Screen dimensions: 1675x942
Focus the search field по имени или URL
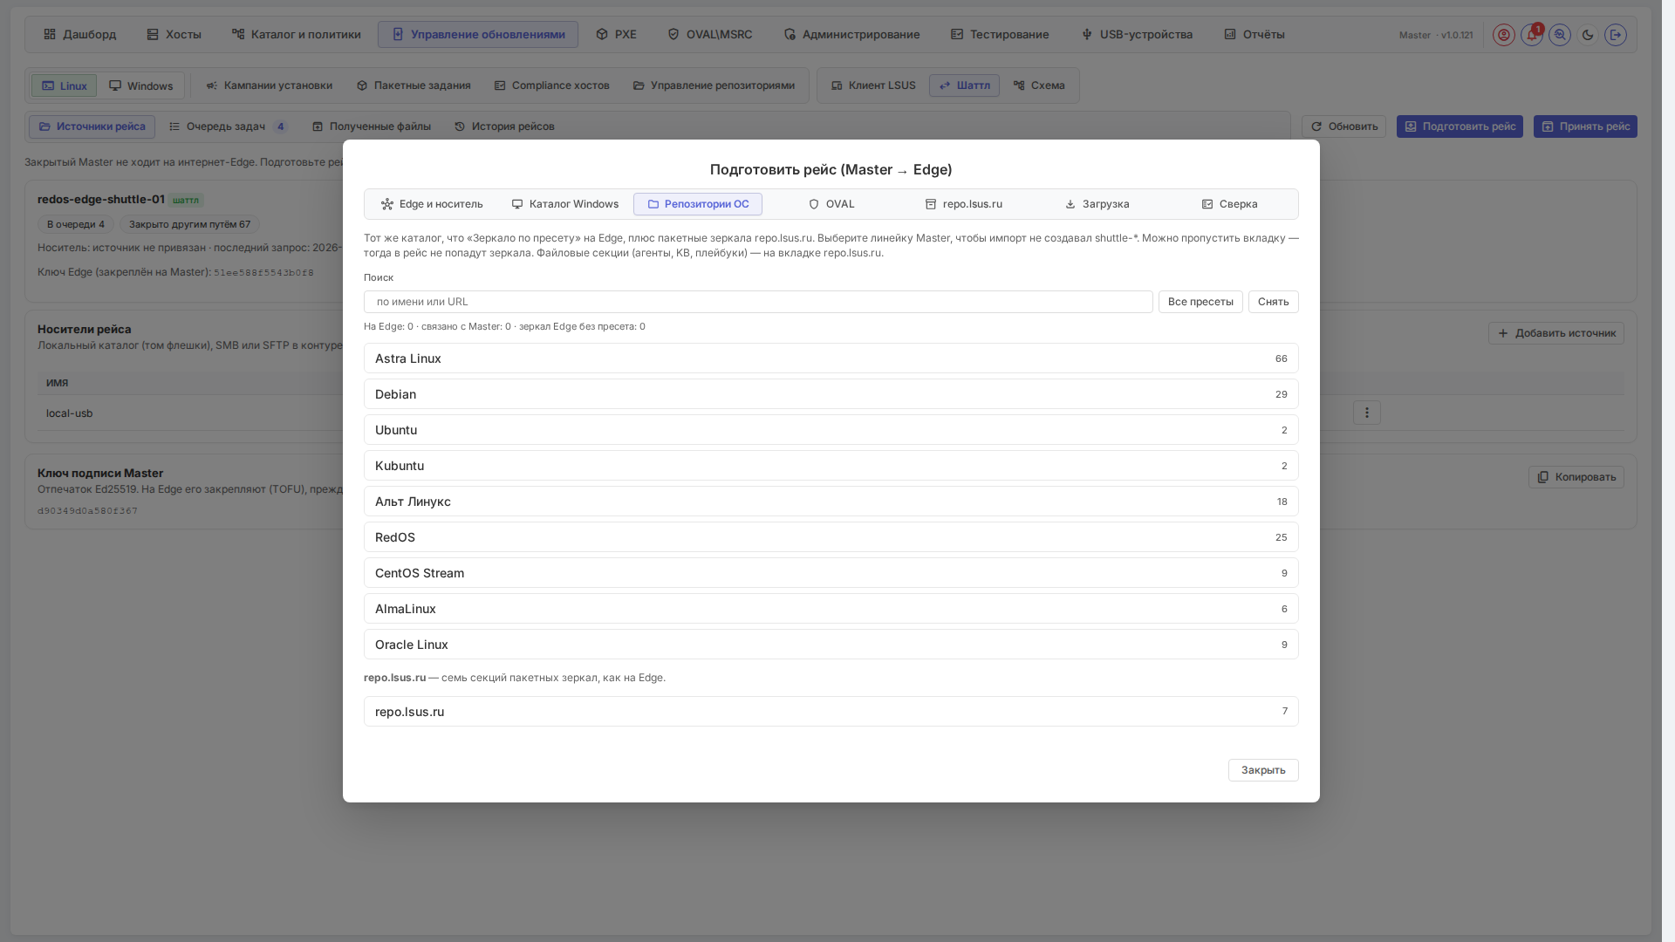pyautogui.click(x=758, y=302)
